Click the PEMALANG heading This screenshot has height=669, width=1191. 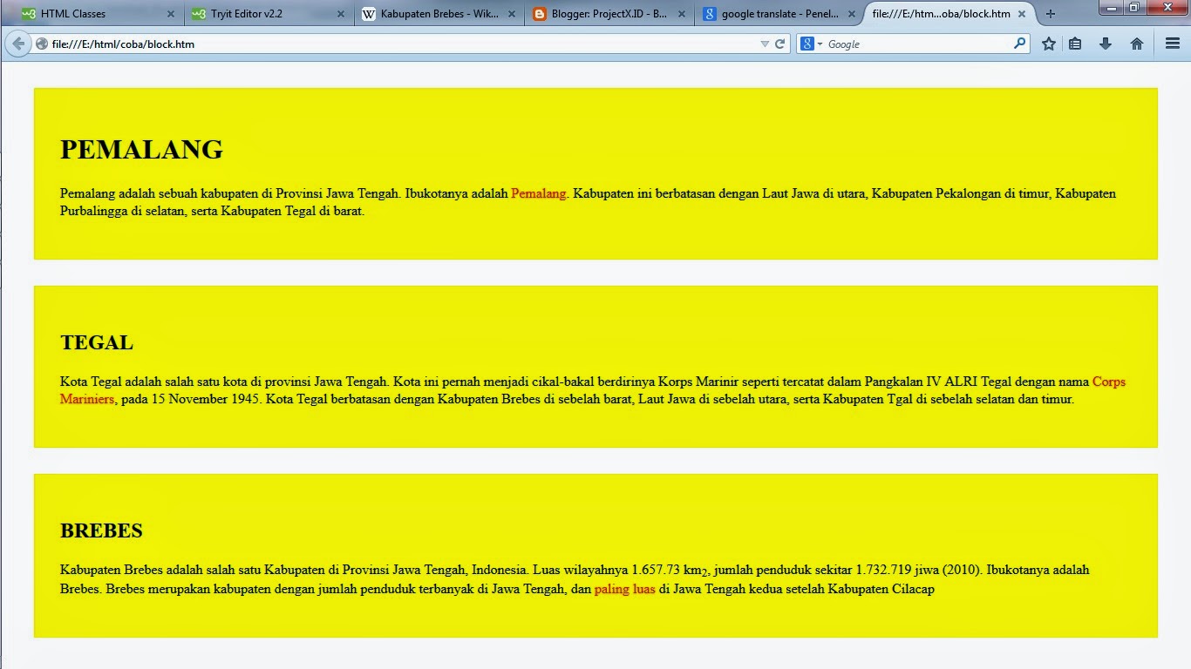(141, 150)
